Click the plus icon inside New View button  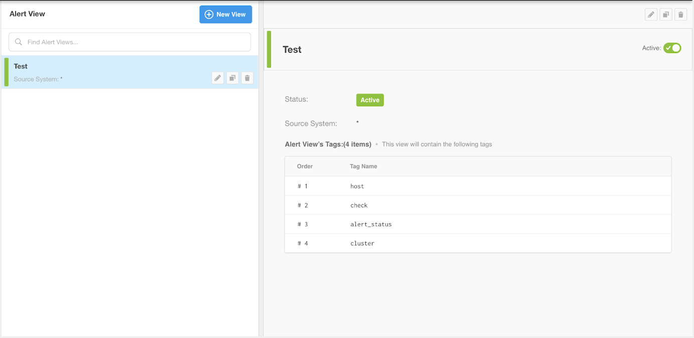(208, 15)
